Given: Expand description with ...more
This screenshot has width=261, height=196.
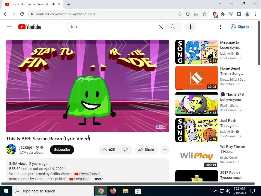Looking at the screenshot, I should [x=98, y=179].
